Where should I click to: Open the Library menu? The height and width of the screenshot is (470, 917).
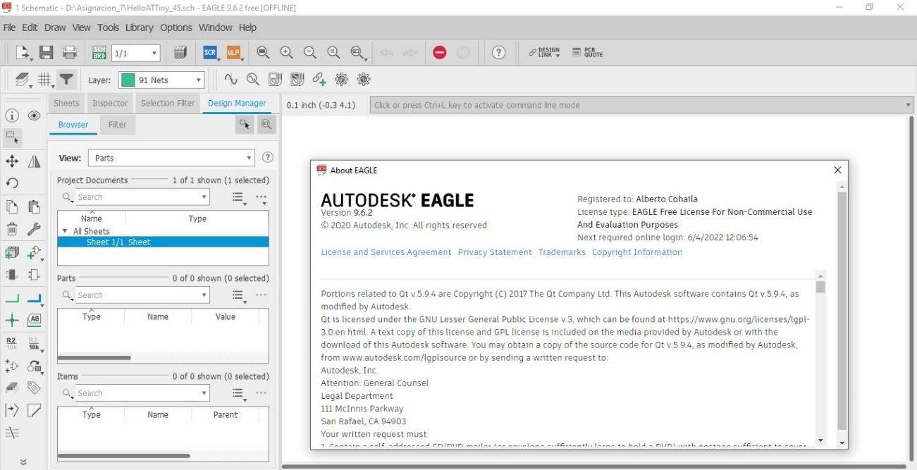139,27
